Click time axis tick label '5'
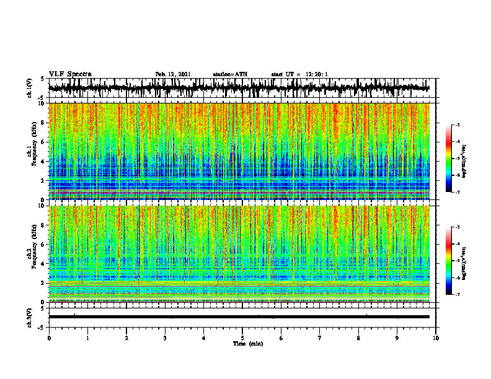Image resolution: width=491 pixels, height=379 pixels. (242, 338)
